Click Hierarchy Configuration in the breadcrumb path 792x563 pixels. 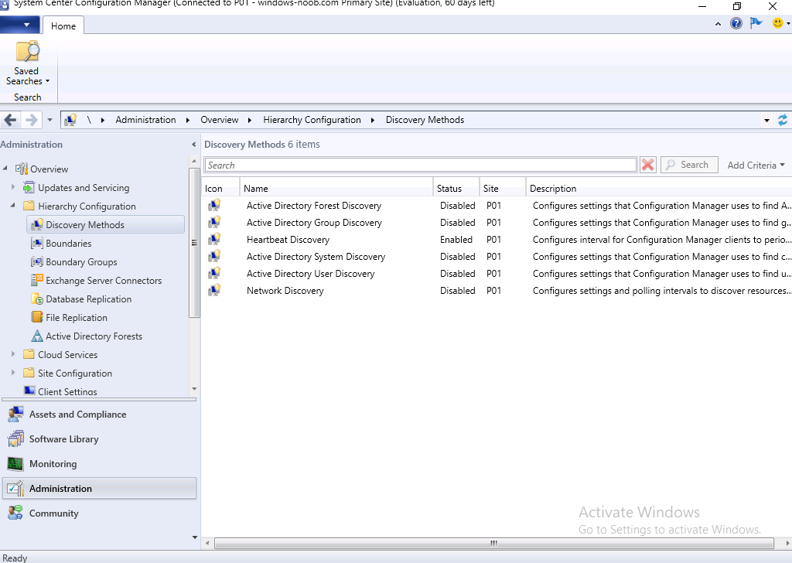click(312, 120)
